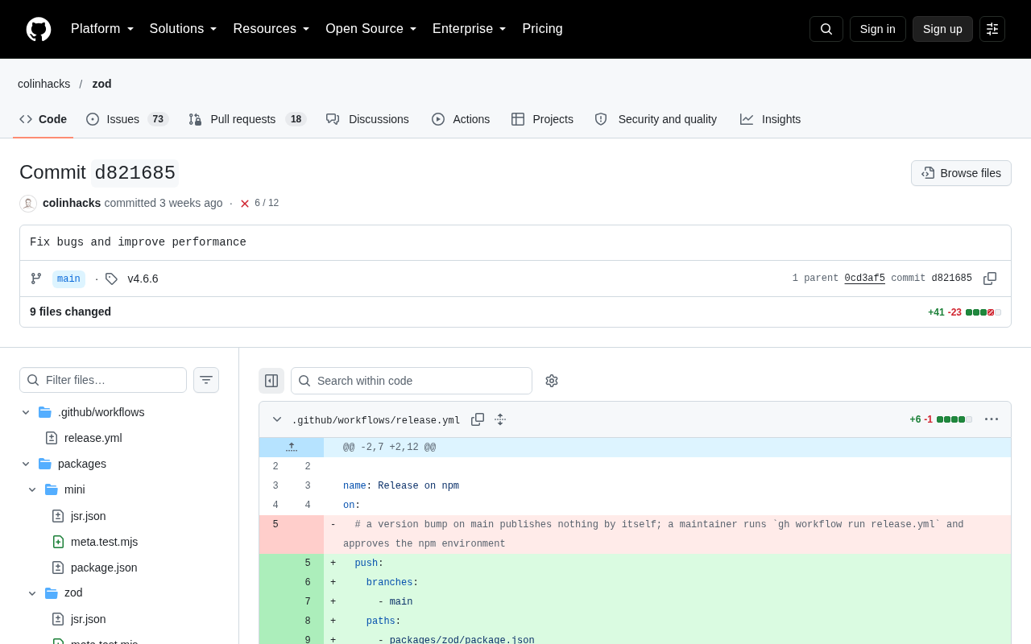Collapse mini folder chevron
This screenshot has height=644, width=1031.
[32, 489]
